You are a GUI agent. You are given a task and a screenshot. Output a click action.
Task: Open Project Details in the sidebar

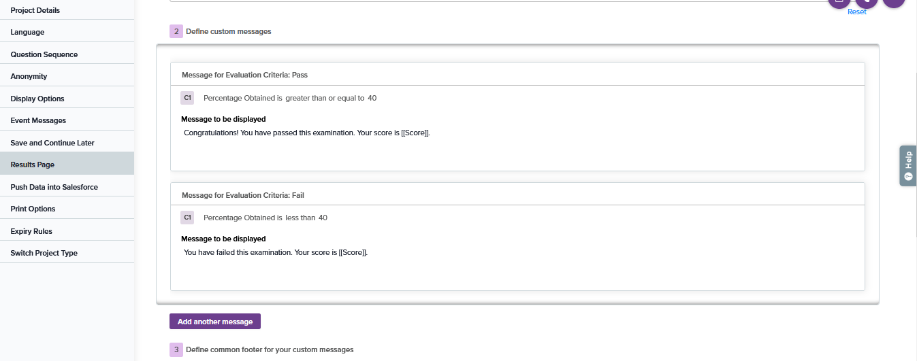tap(35, 10)
